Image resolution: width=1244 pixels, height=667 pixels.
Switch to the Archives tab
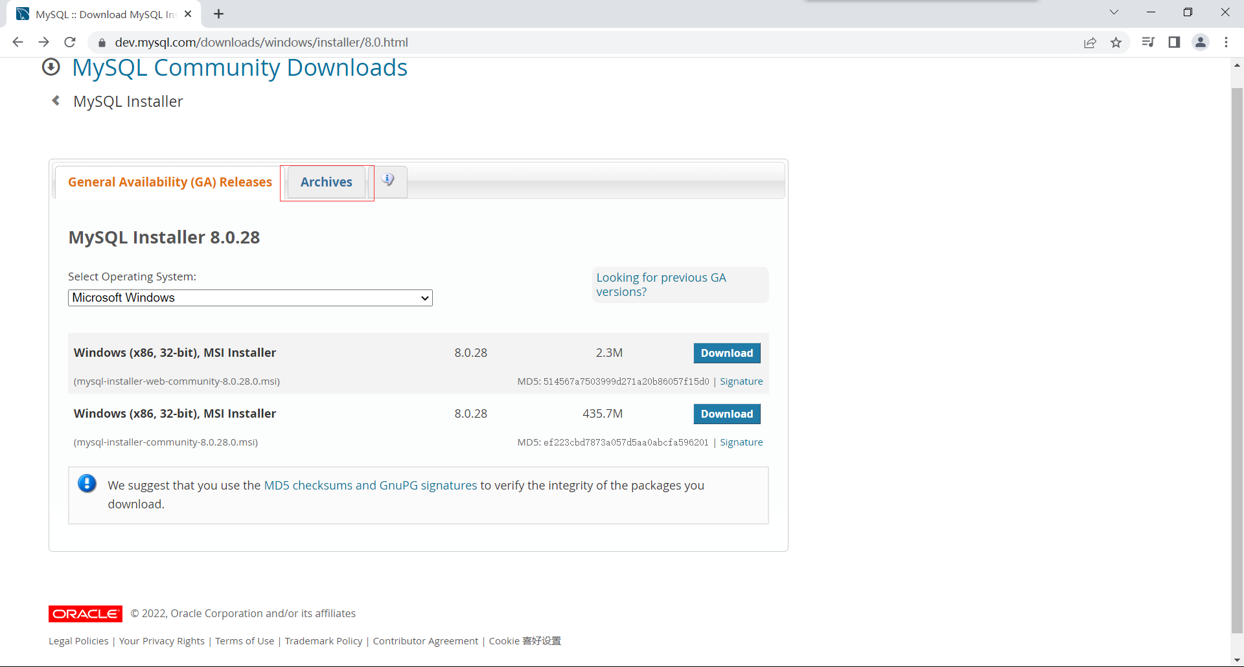(326, 182)
